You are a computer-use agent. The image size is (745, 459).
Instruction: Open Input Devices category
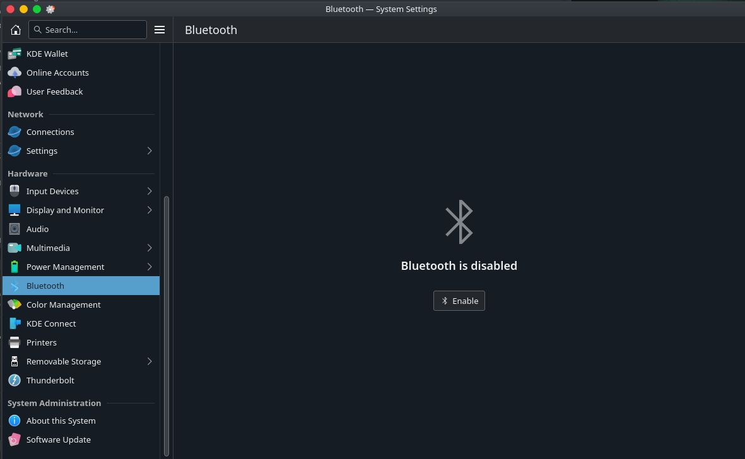click(x=81, y=191)
